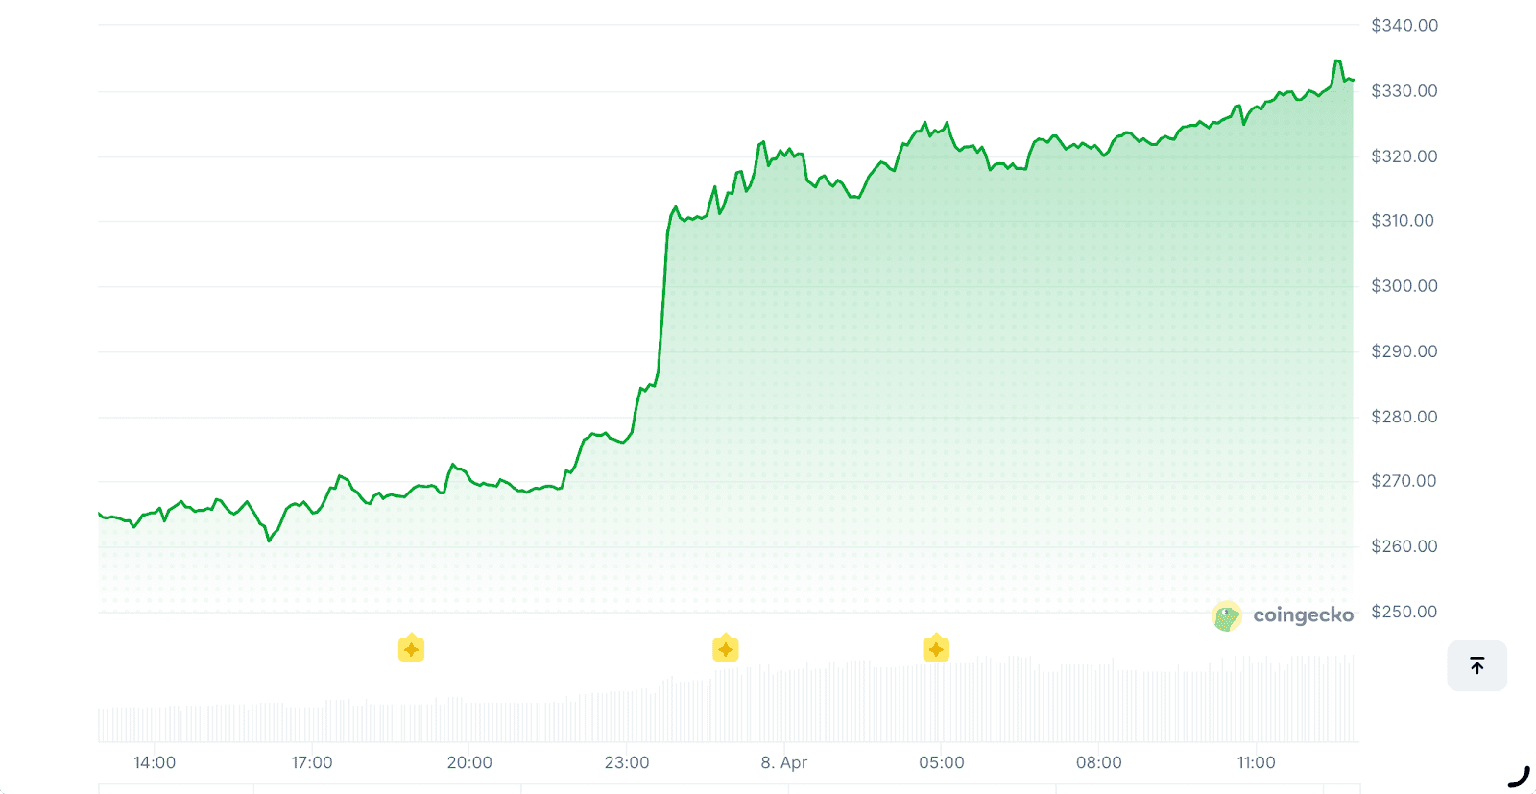Select the $250.00 price axis label

pyautogui.click(x=1404, y=612)
